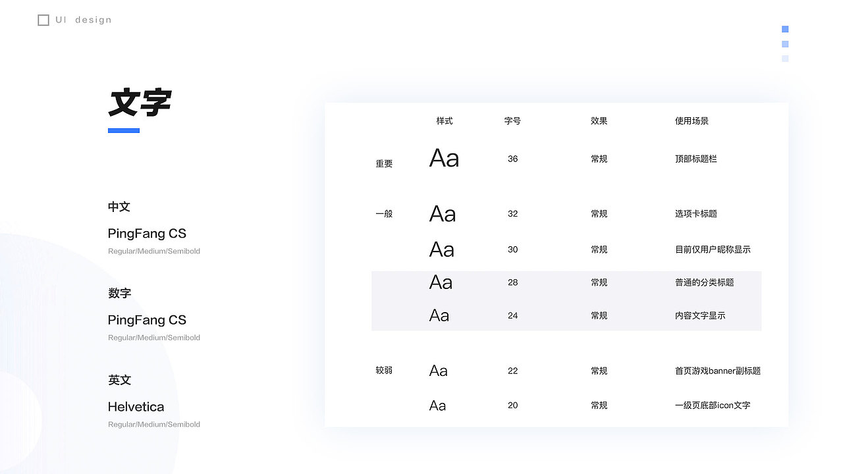Click the size 36 Aa sample
Viewport: 843px width, 474px height.
[x=444, y=159]
